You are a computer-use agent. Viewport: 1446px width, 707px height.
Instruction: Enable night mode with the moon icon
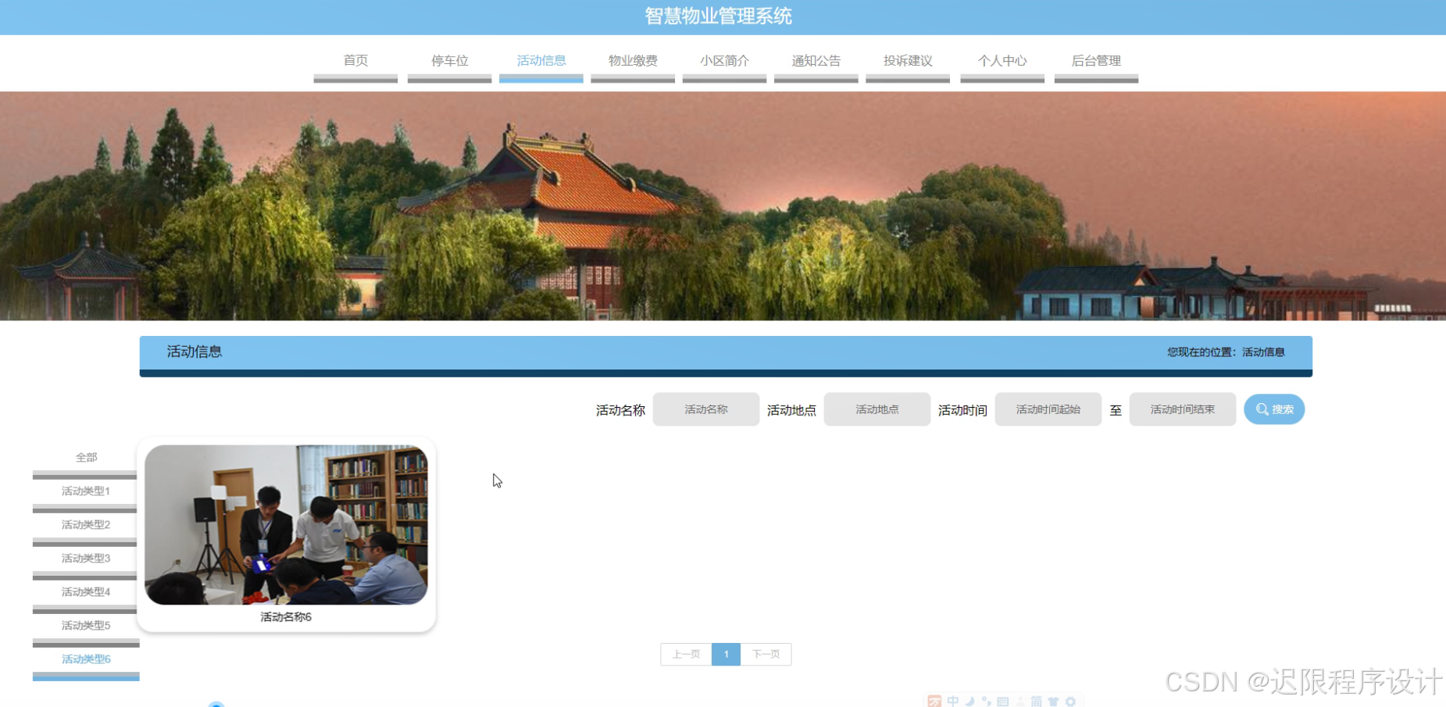[x=970, y=701]
